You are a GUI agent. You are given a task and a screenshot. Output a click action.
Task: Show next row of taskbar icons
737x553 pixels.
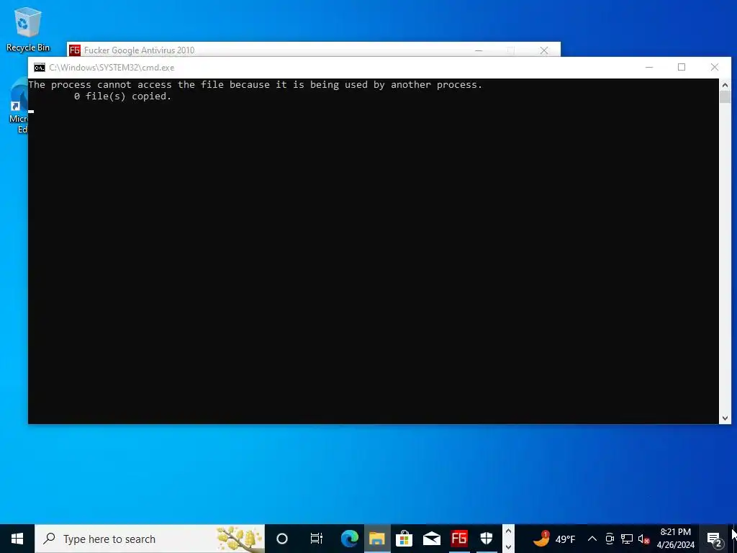pos(508,547)
